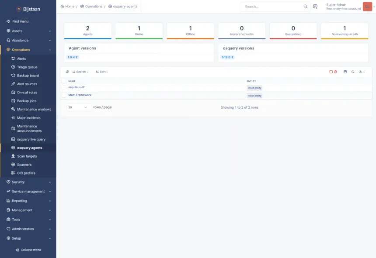Screen dimensions: 376x258
Task: Click the osquery agents breadcrumb
Action: [123, 7]
